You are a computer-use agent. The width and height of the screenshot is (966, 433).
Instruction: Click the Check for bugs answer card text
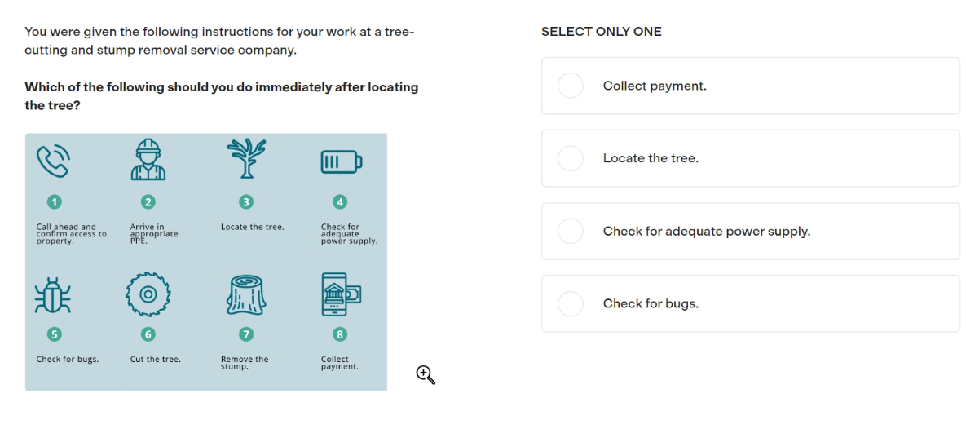651,303
